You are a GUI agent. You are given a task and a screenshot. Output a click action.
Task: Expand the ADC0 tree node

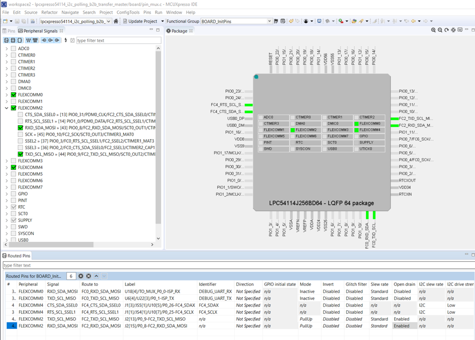tap(7, 48)
